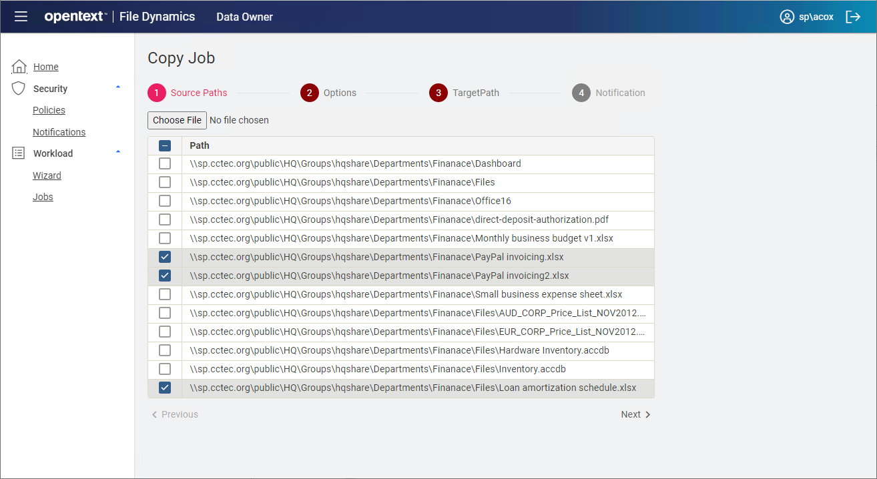Viewport: 877px width, 479px height.
Task: Open the hamburger navigation menu
Action: coord(21,17)
